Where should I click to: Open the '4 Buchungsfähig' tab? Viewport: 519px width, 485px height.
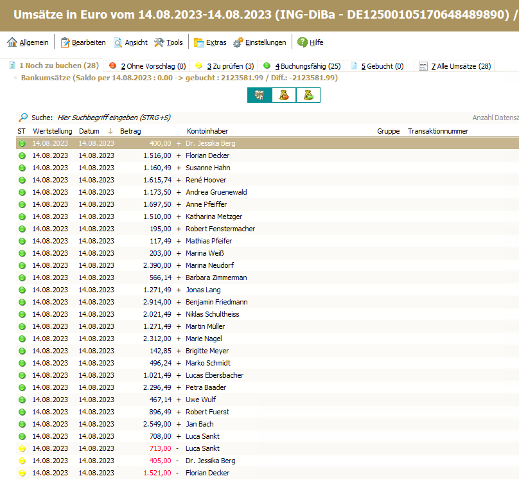tap(302, 66)
